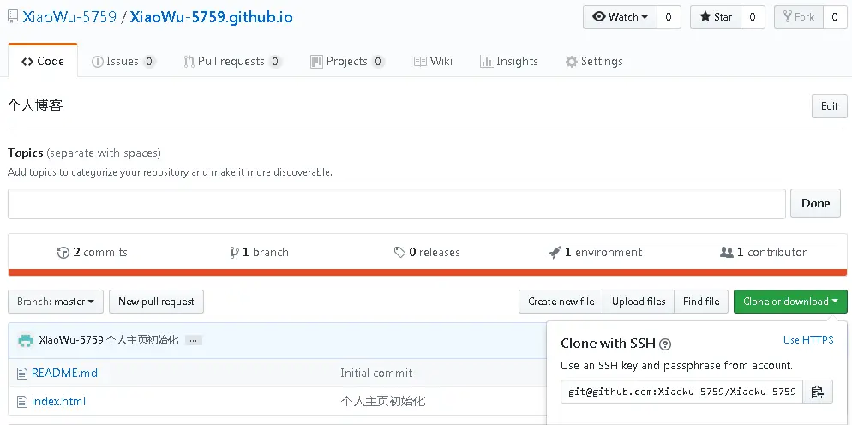Click the repository book icon beside XiaoWu-5759
The height and width of the screenshot is (425, 852).
tap(13, 17)
